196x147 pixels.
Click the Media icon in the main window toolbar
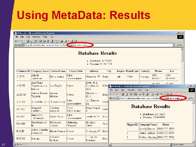(x=48, y=41)
